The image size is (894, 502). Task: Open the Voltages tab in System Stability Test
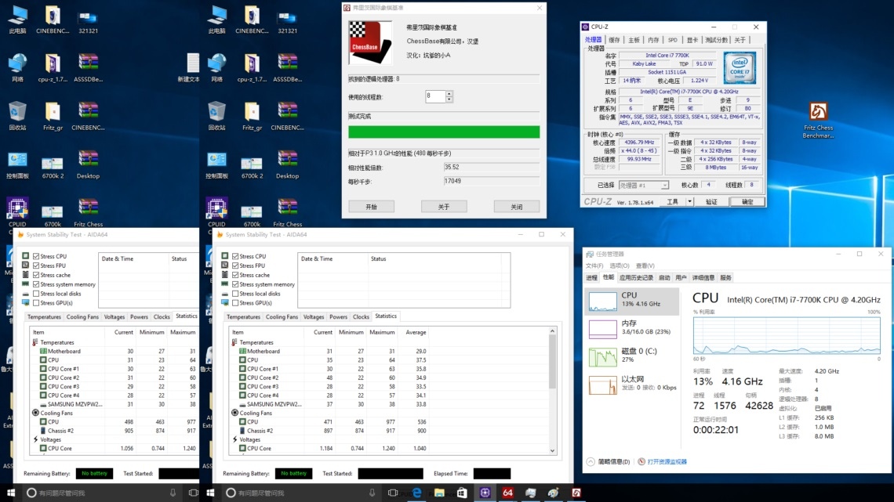point(314,317)
